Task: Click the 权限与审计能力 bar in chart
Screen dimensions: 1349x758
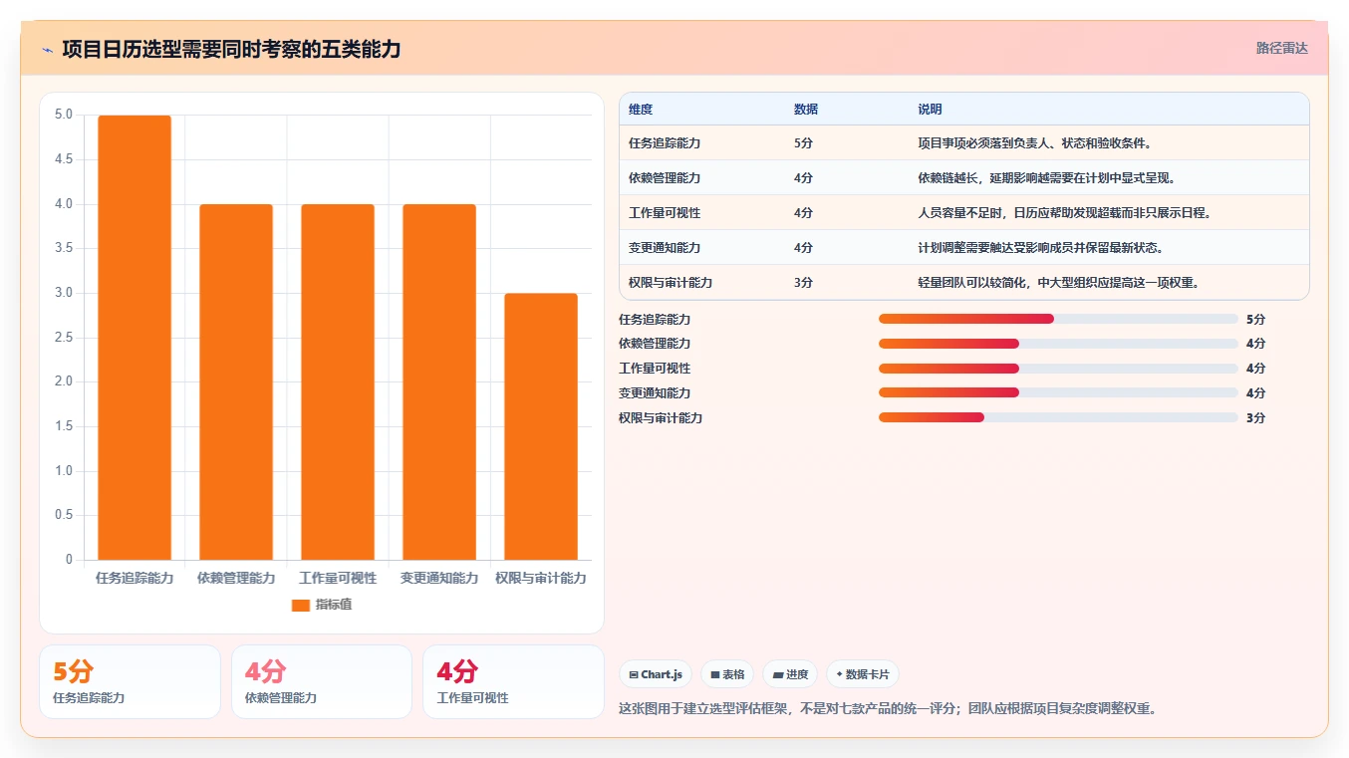Action: pos(541,426)
